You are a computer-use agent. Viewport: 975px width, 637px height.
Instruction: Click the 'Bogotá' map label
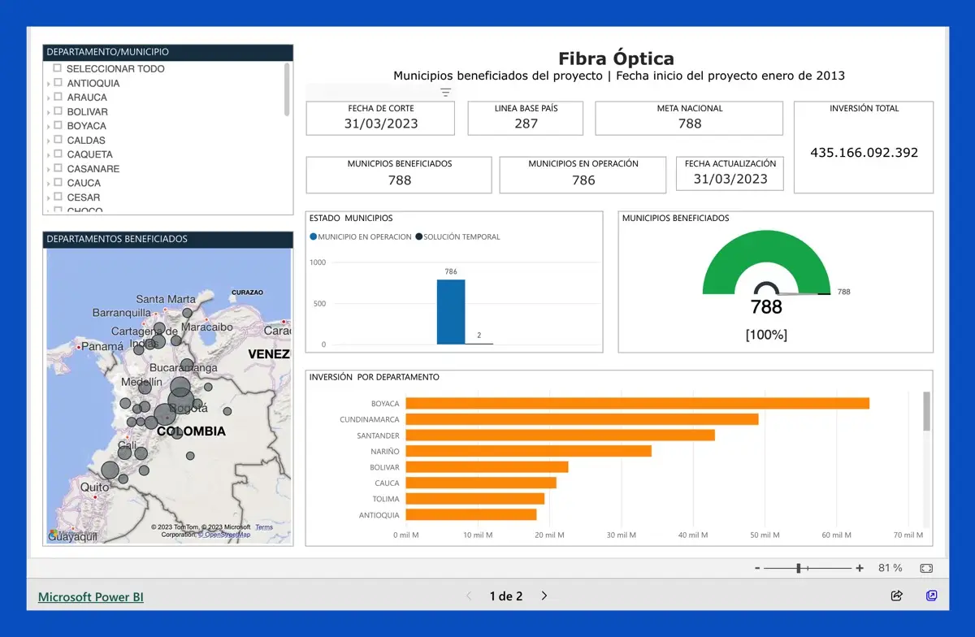click(x=188, y=408)
